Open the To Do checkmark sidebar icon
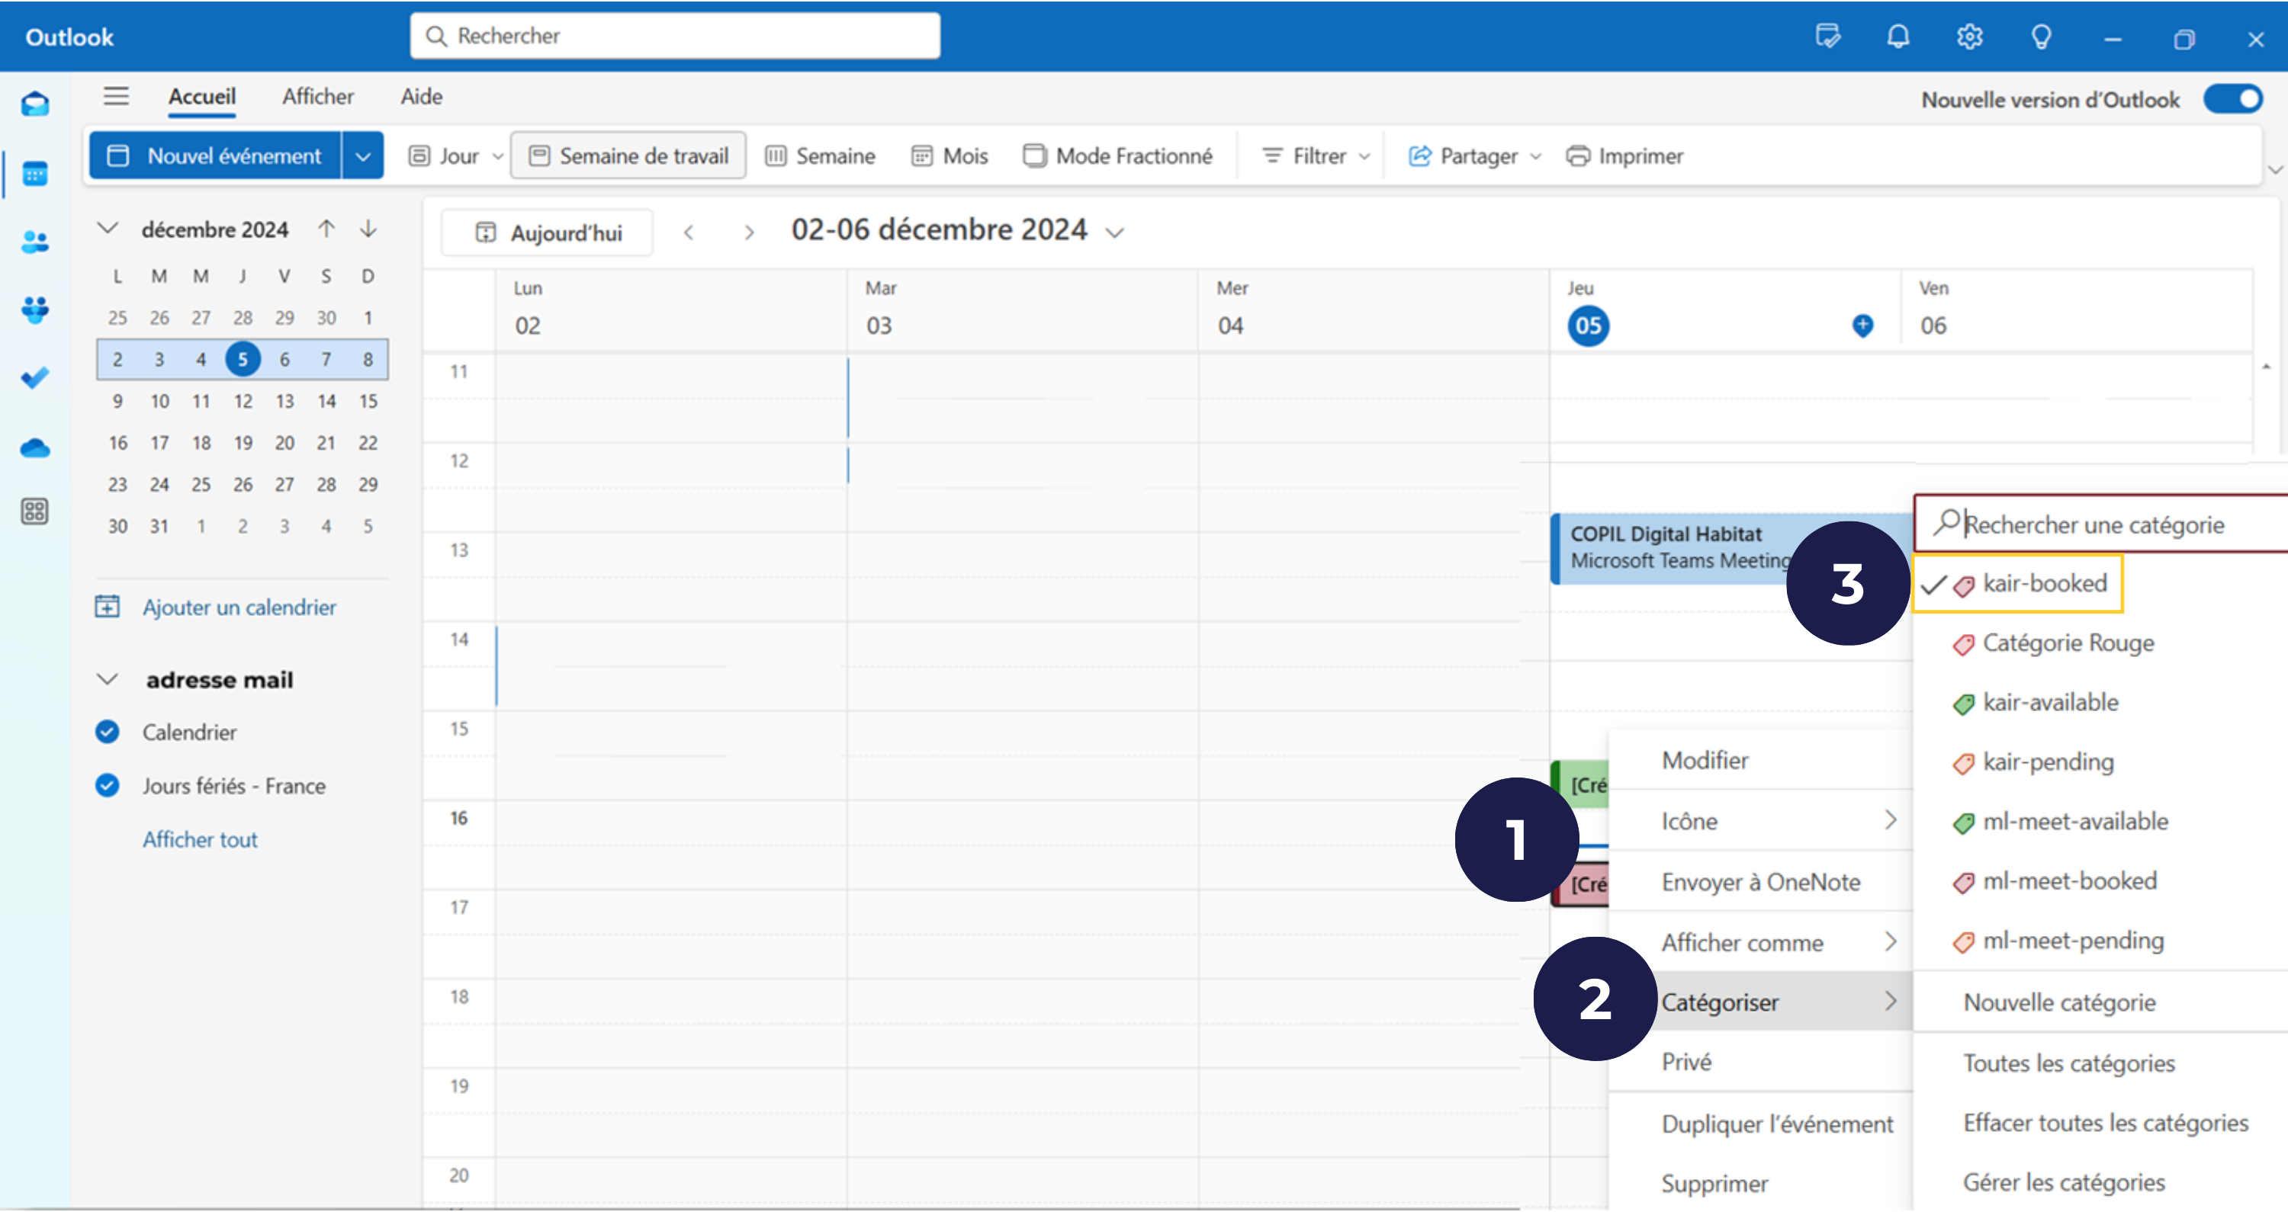Screen dimensions: 2288x1212 tap(34, 378)
